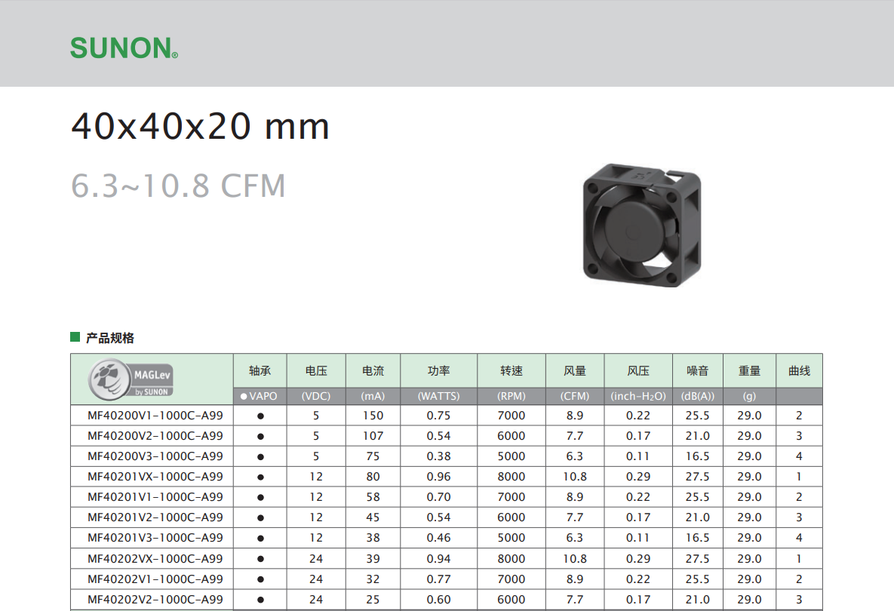This screenshot has height=611, width=894.
Task: Click noise "27.5" in the MF40201VX-1000C-A99 row
Action: coord(697,477)
